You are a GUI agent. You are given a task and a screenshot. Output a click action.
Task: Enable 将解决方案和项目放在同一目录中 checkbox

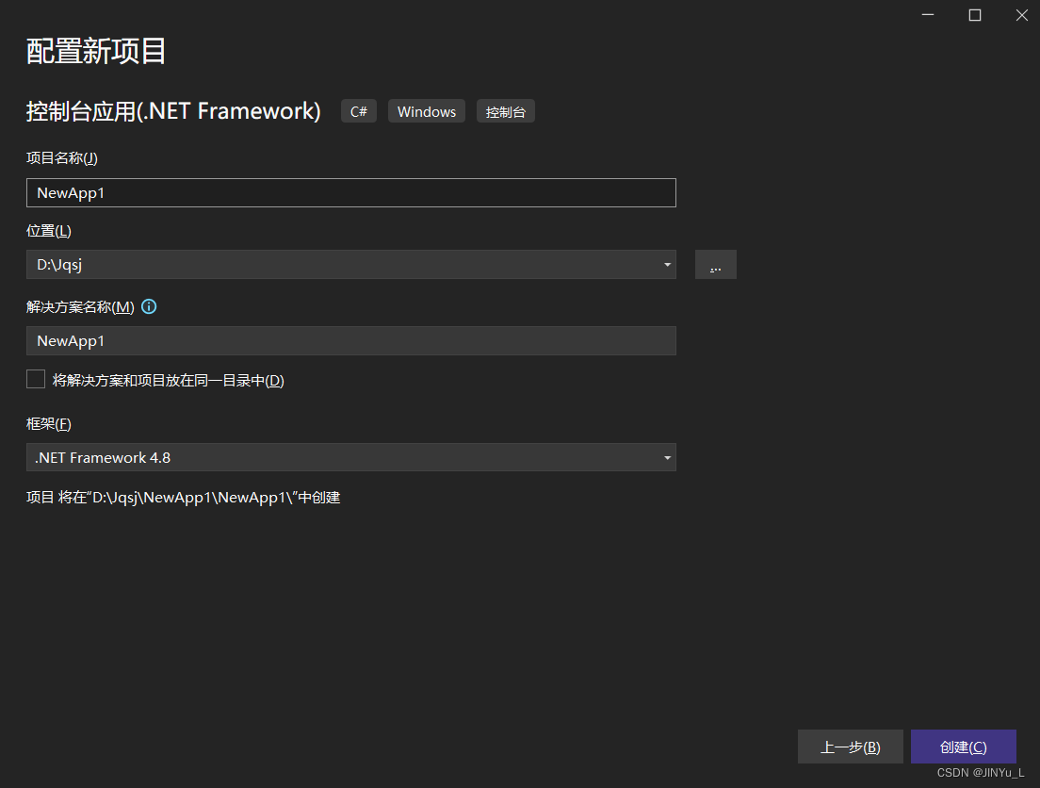[x=35, y=378]
